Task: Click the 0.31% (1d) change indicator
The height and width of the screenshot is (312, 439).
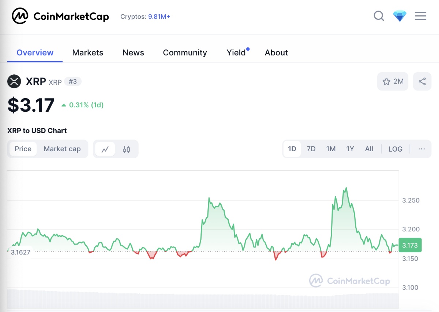Action: click(82, 105)
